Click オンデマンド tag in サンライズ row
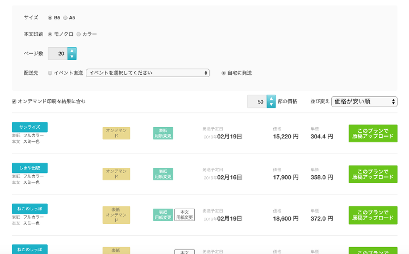 [116, 133]
